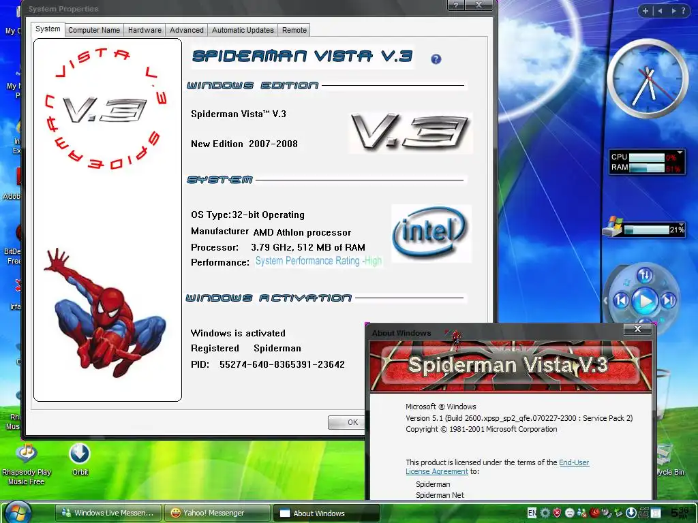The height and width of the screenshot is (523, 698).
Task: Click the CPU usage bar
Action: pyautogui.click(x=647, y=157)
